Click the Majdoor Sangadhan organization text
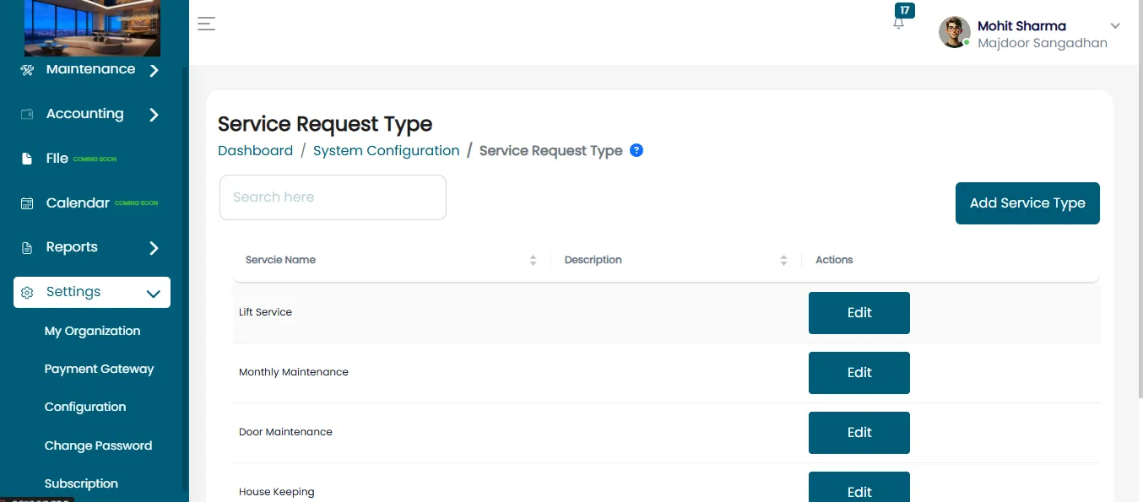1143x502 pixels. pos(1043,43)
